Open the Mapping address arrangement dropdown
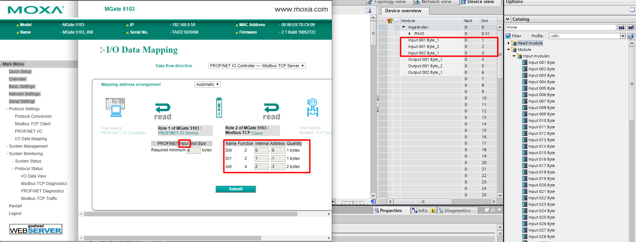Screen dimensions: 636x242 208,85
